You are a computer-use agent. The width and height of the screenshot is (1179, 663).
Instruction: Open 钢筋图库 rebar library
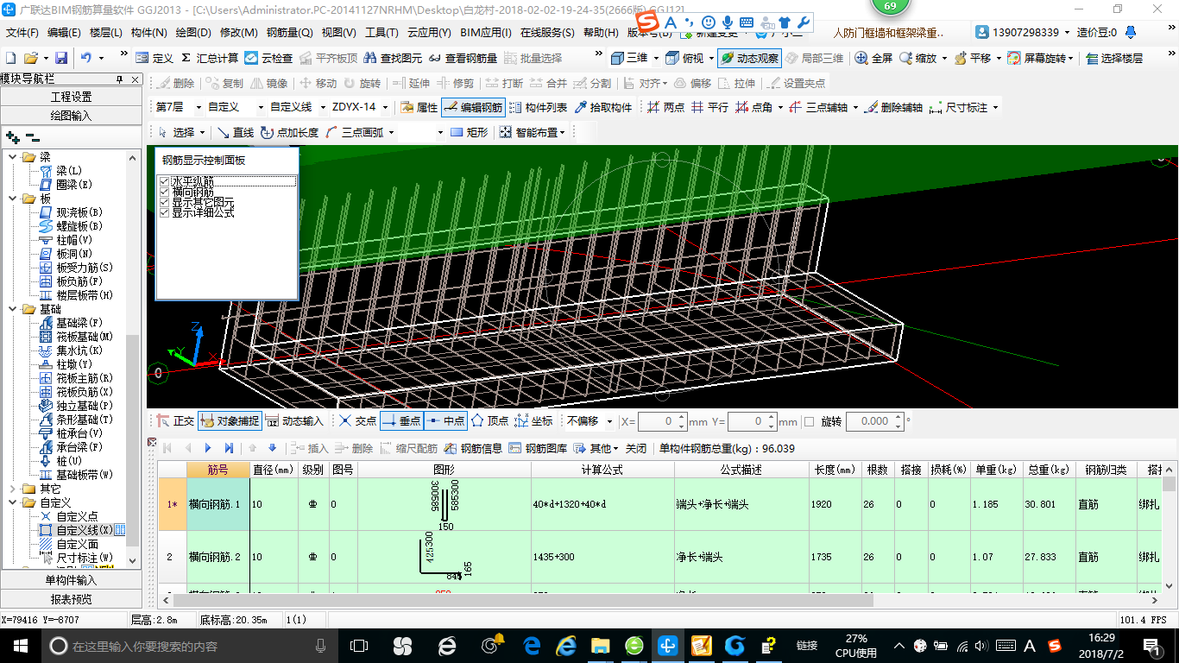538,448
